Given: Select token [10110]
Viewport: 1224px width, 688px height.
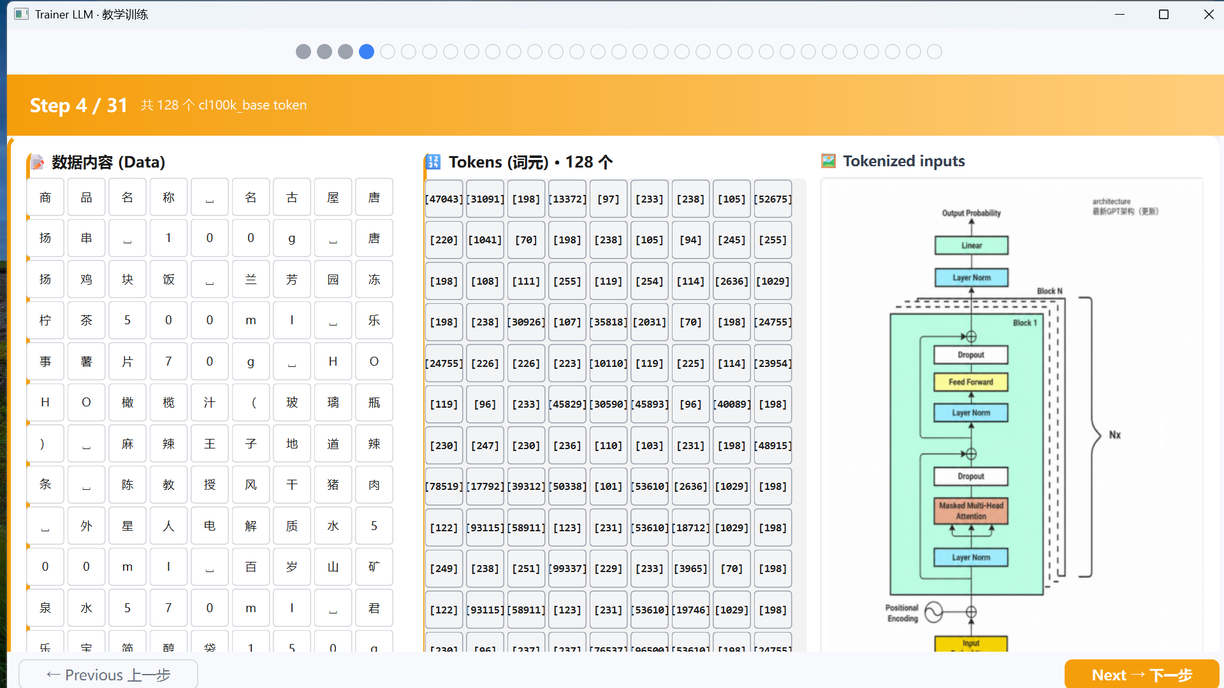Looking at the screenshot, I should coord(608,363).
